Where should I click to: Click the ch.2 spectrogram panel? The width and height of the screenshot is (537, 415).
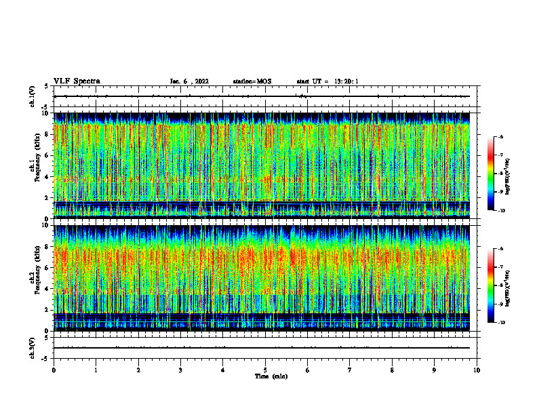tap(262, 278)
